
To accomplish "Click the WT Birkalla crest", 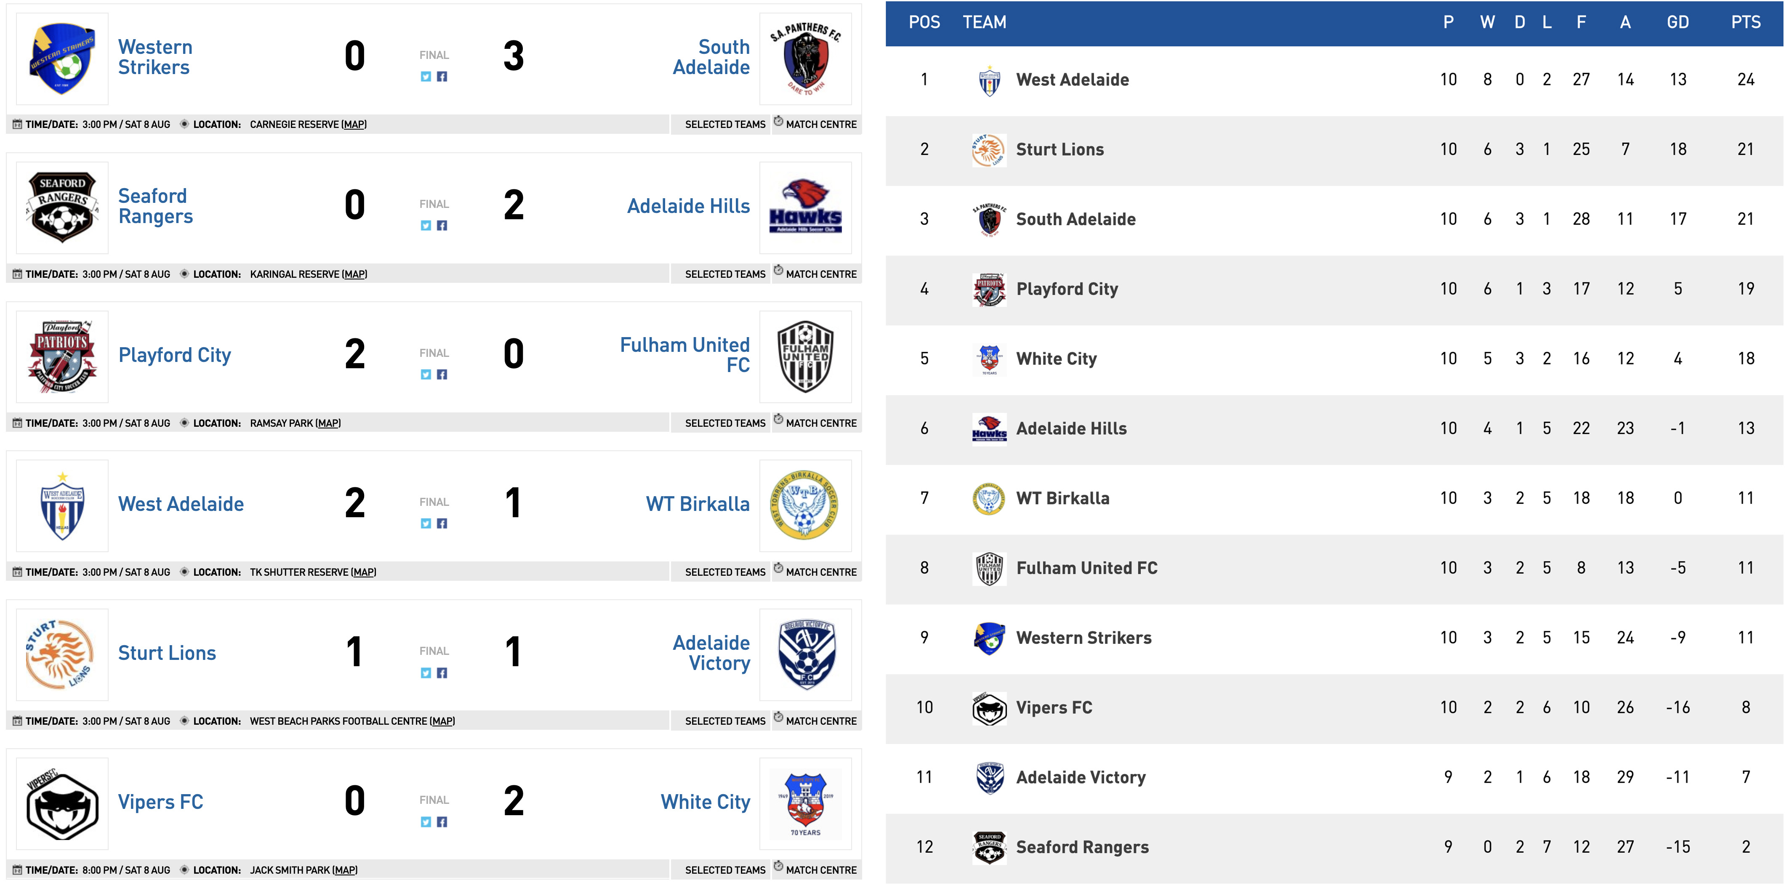I will [x=806, y=504].
